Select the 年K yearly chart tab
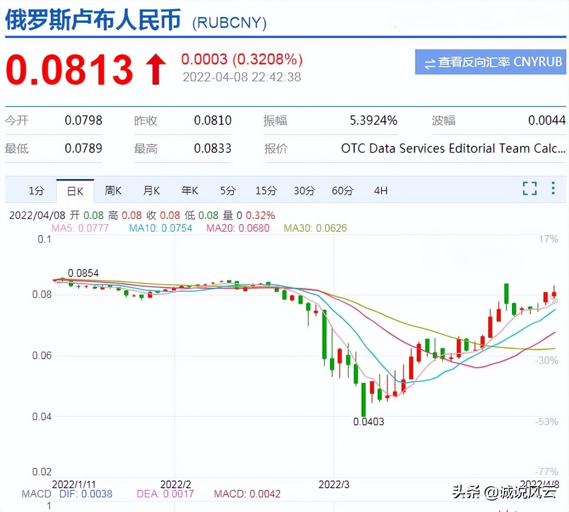This screenshot has height=512, width=569. (190, 191)
